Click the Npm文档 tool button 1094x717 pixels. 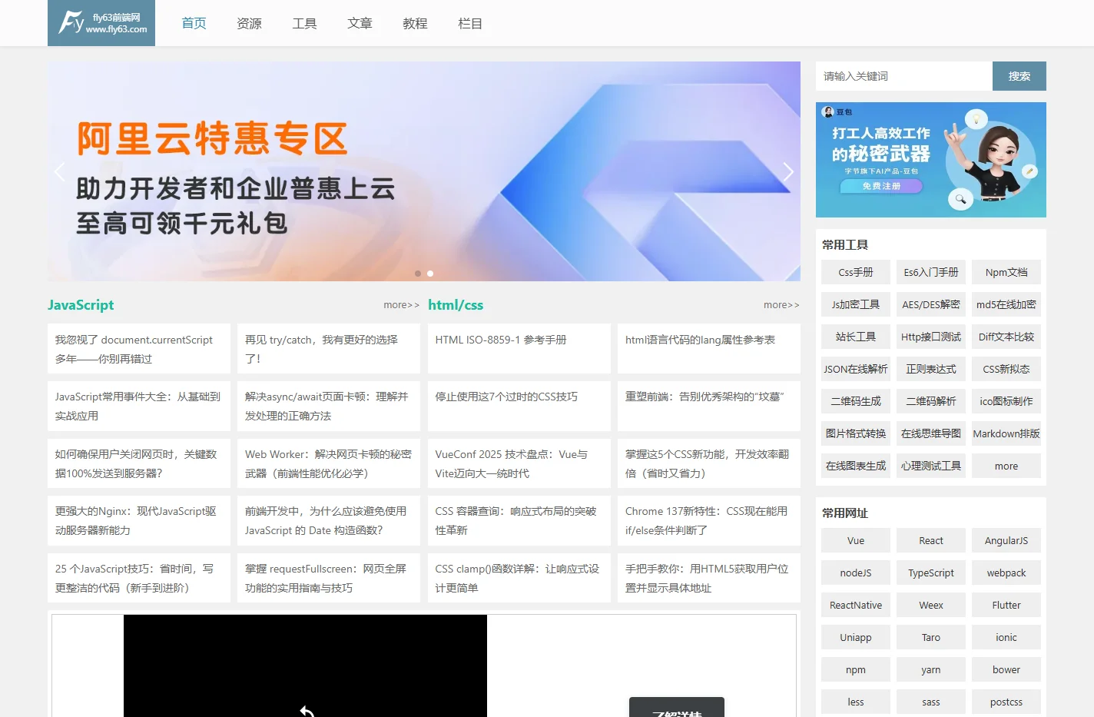1006,272
